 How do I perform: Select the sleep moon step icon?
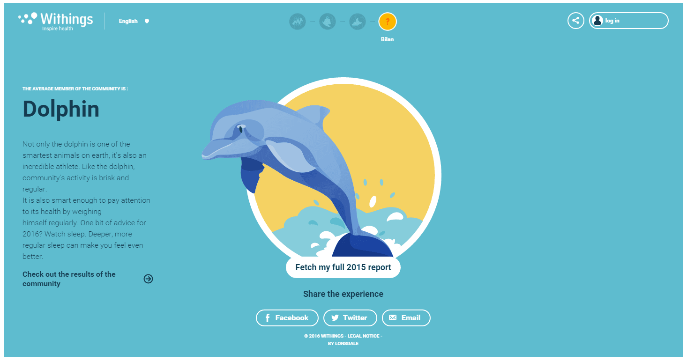coord(358,21)
